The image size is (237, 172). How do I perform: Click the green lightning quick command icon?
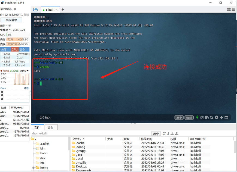click(x=197, y=117)
